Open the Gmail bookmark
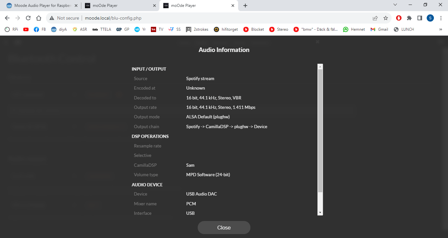 (379, 29)
